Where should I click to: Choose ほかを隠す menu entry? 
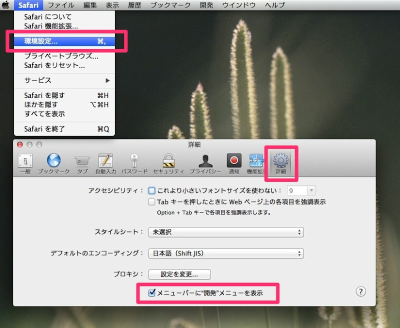(64, 104)
